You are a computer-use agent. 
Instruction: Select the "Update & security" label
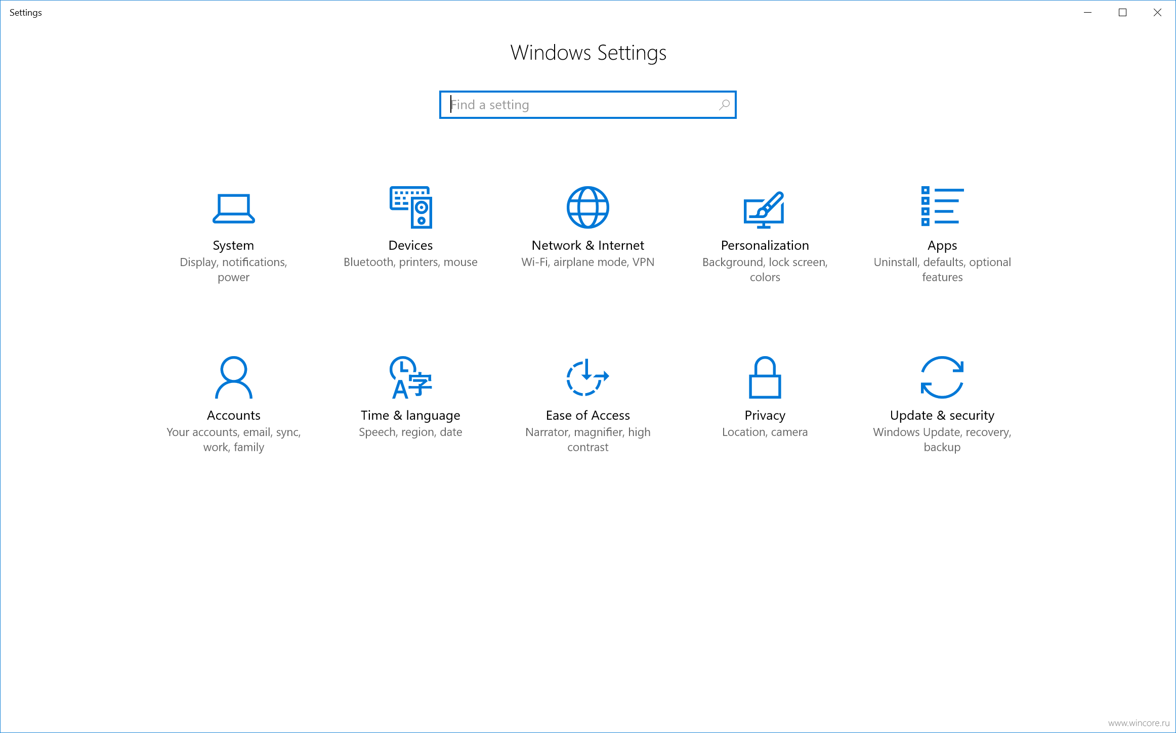(x=942, y=416)
